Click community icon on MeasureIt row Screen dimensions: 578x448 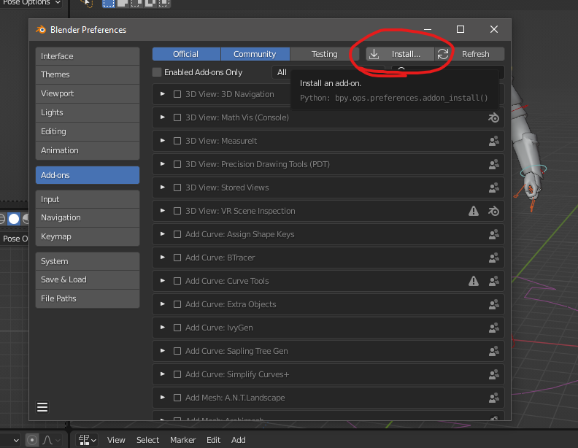[493, 141]
